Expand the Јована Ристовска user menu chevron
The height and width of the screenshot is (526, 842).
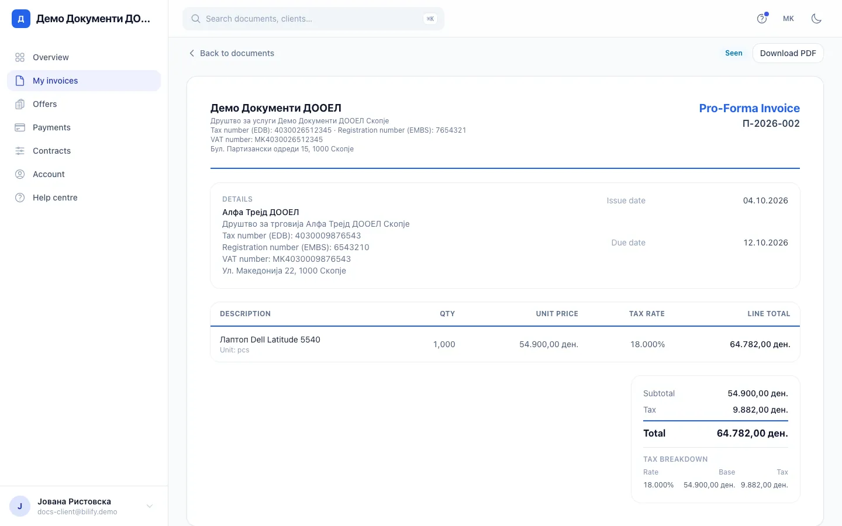[150, 506]
